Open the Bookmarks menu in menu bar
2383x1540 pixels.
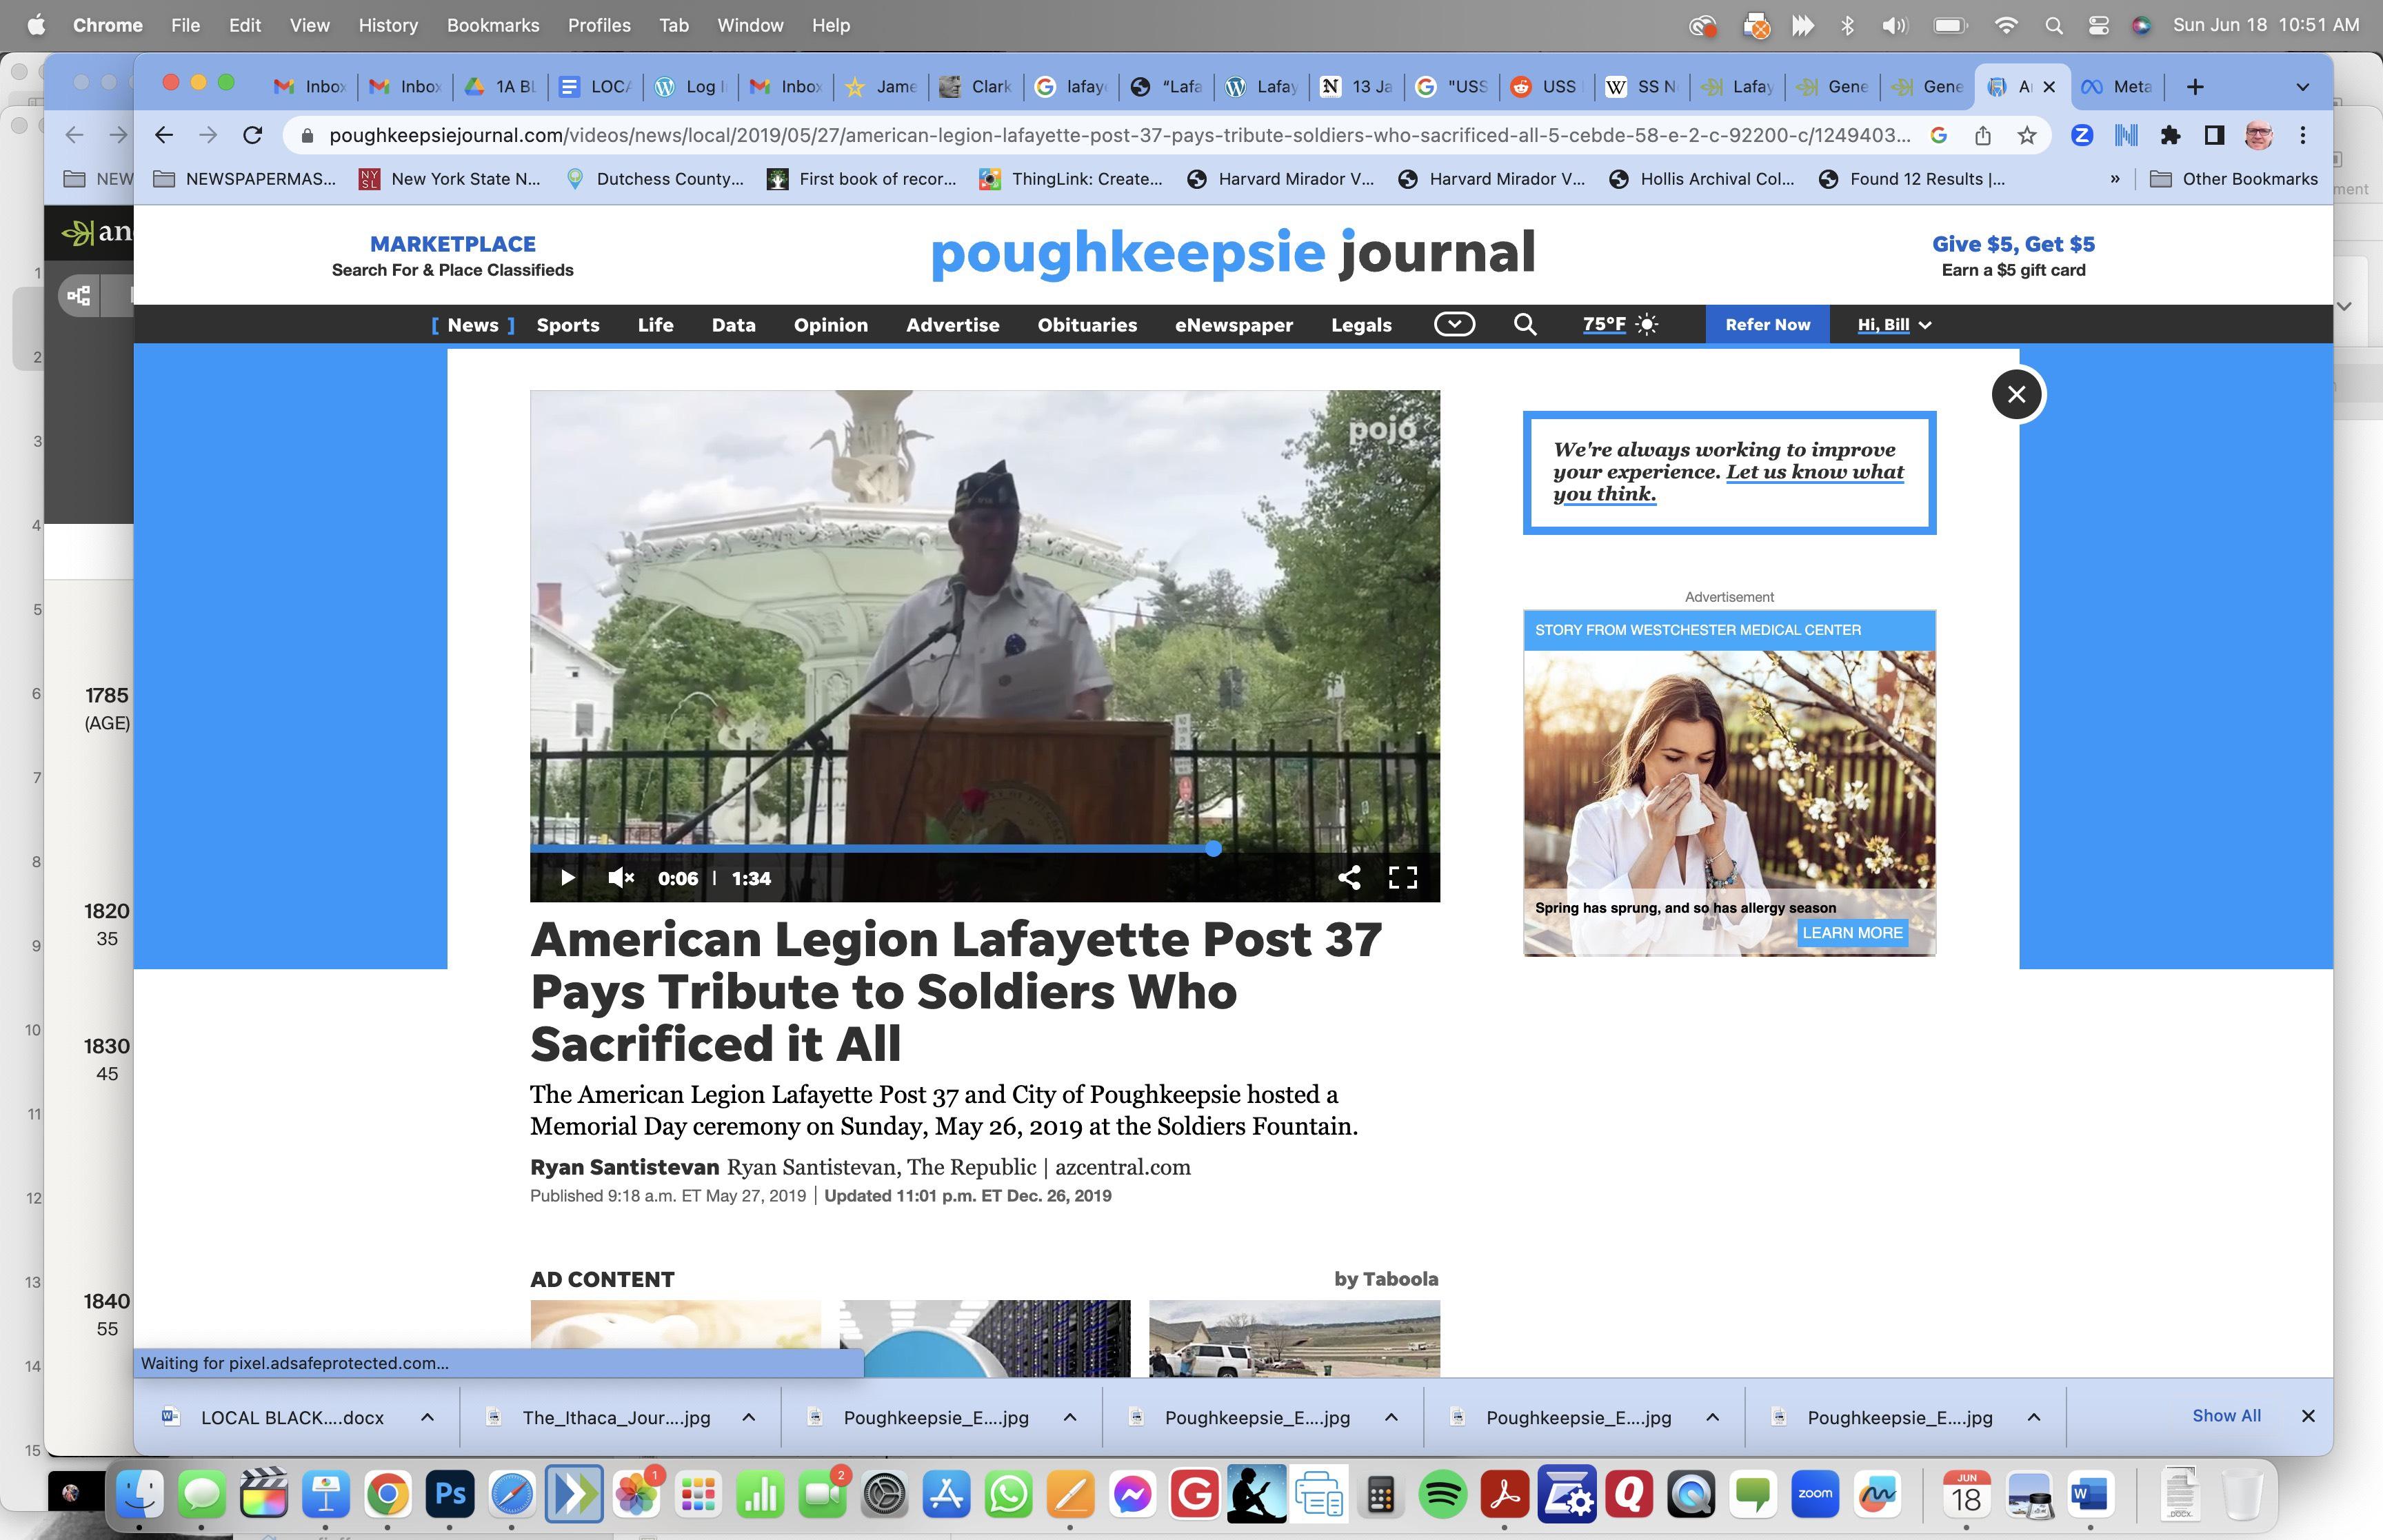click(492, 25)
